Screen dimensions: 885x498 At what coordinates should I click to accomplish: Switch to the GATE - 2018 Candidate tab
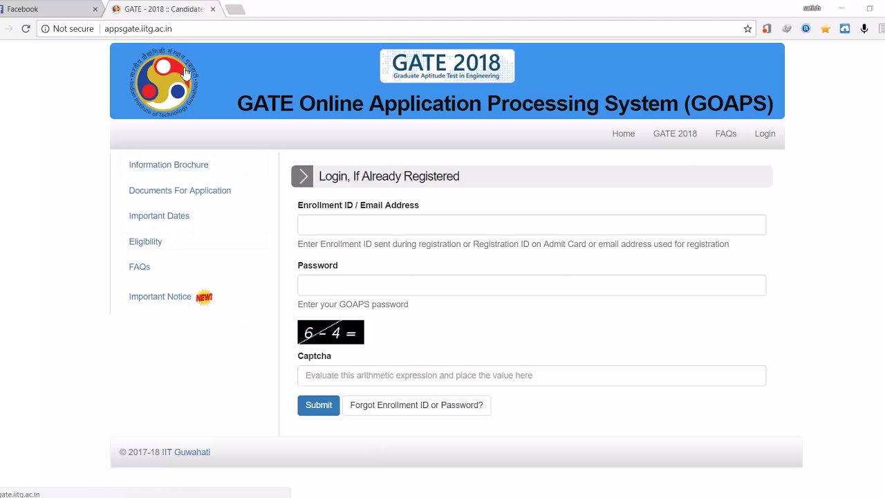pyautogui.click(x=163, y=9)
